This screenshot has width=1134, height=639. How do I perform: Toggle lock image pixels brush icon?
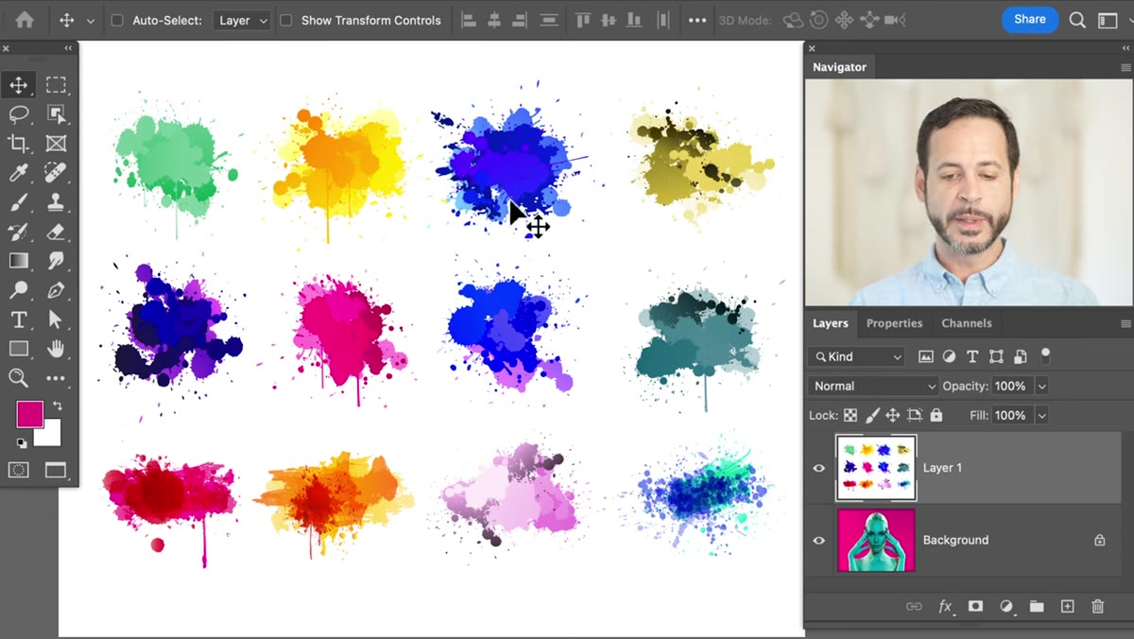pyautogui.click(x=872, y=415)
